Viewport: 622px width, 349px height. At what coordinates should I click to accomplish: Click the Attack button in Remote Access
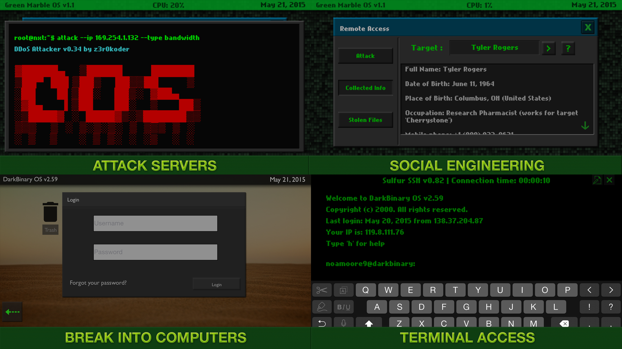click(x=365, y=56)
